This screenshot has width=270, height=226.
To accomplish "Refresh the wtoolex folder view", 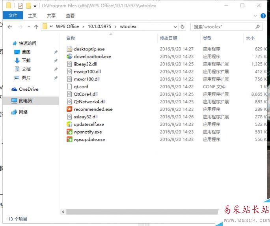I will [x=182, y=27].
